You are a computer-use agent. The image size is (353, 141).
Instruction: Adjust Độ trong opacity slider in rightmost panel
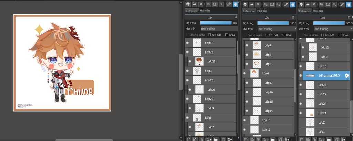(329, 23)
